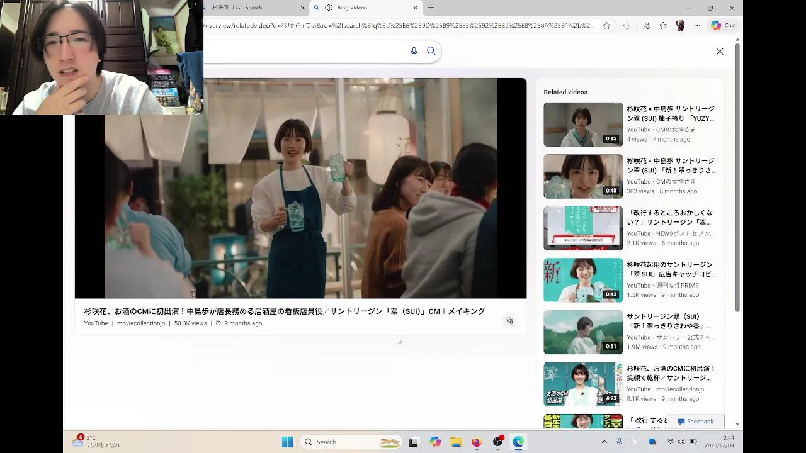Open Firefox from the taskbar
Image resolution: width=806 pixels, height=453 pixels.
[477, 442]
